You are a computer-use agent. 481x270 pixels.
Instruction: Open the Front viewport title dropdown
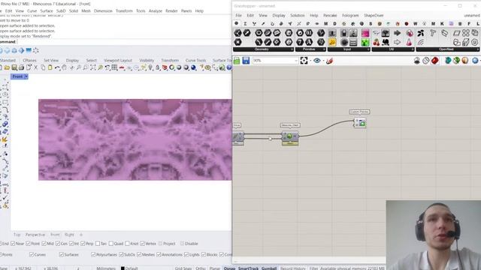(26, 76)
